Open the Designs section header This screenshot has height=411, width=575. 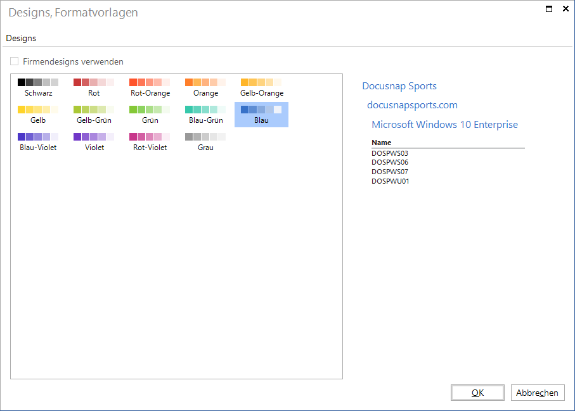click(x=21, y=38)
